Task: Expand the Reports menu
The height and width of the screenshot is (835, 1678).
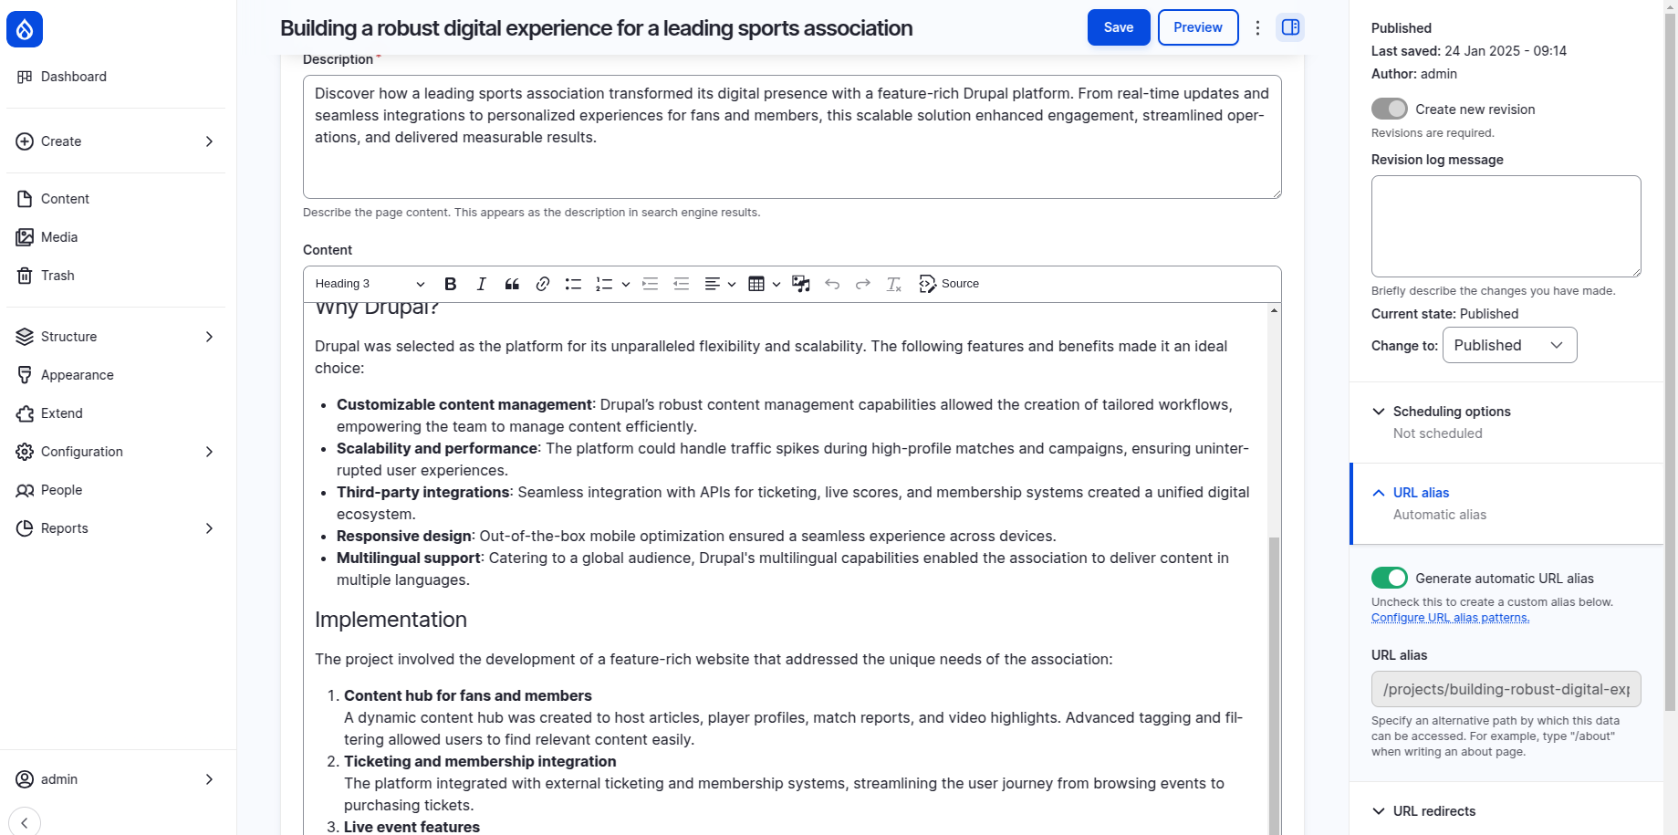Action: 116,528
